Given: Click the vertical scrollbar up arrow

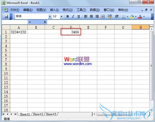Looking at the screenshot, I should 151,29.
